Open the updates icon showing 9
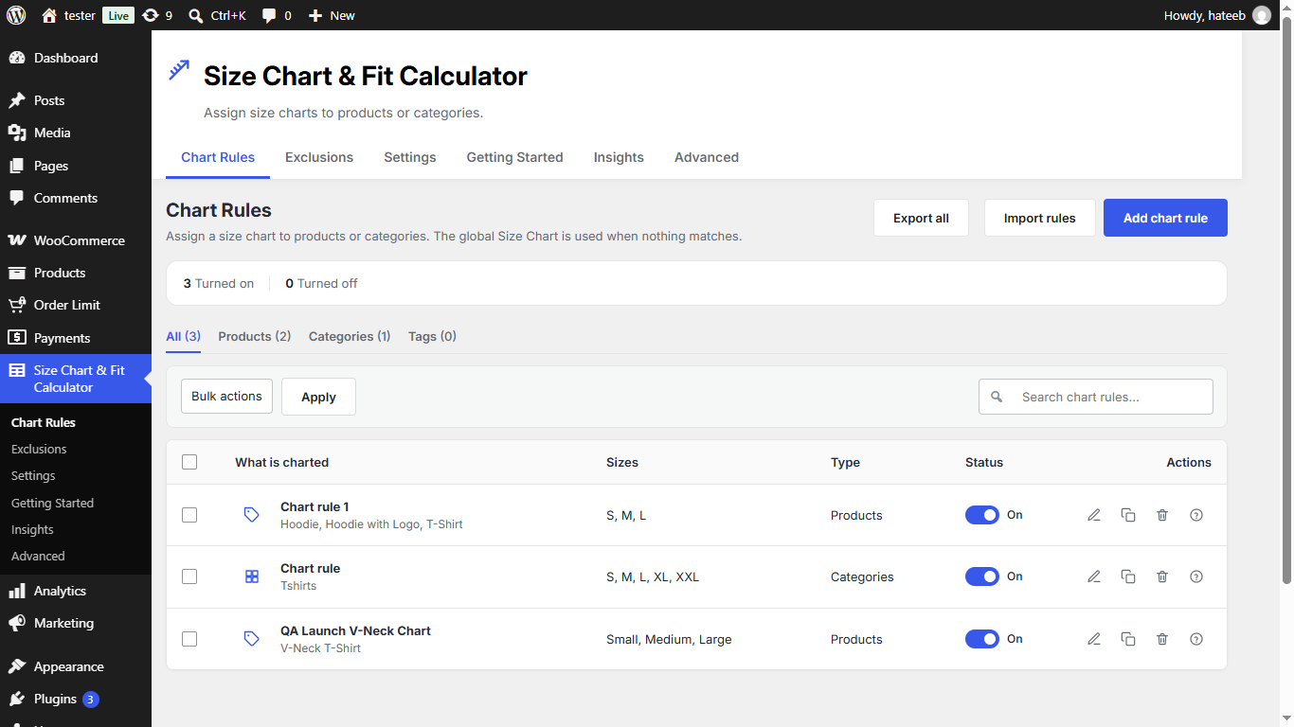The image size is (1294, 727). click(x=157, y=15)
